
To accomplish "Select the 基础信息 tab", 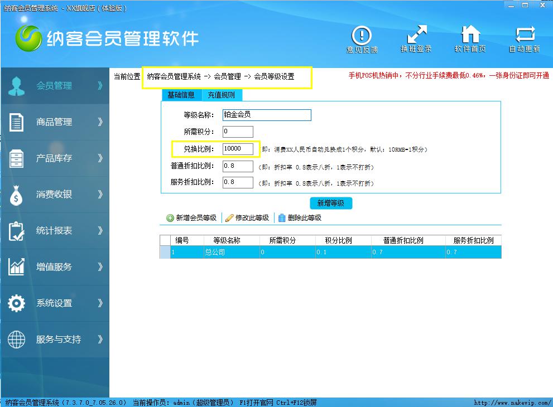I will pos(181,95).
